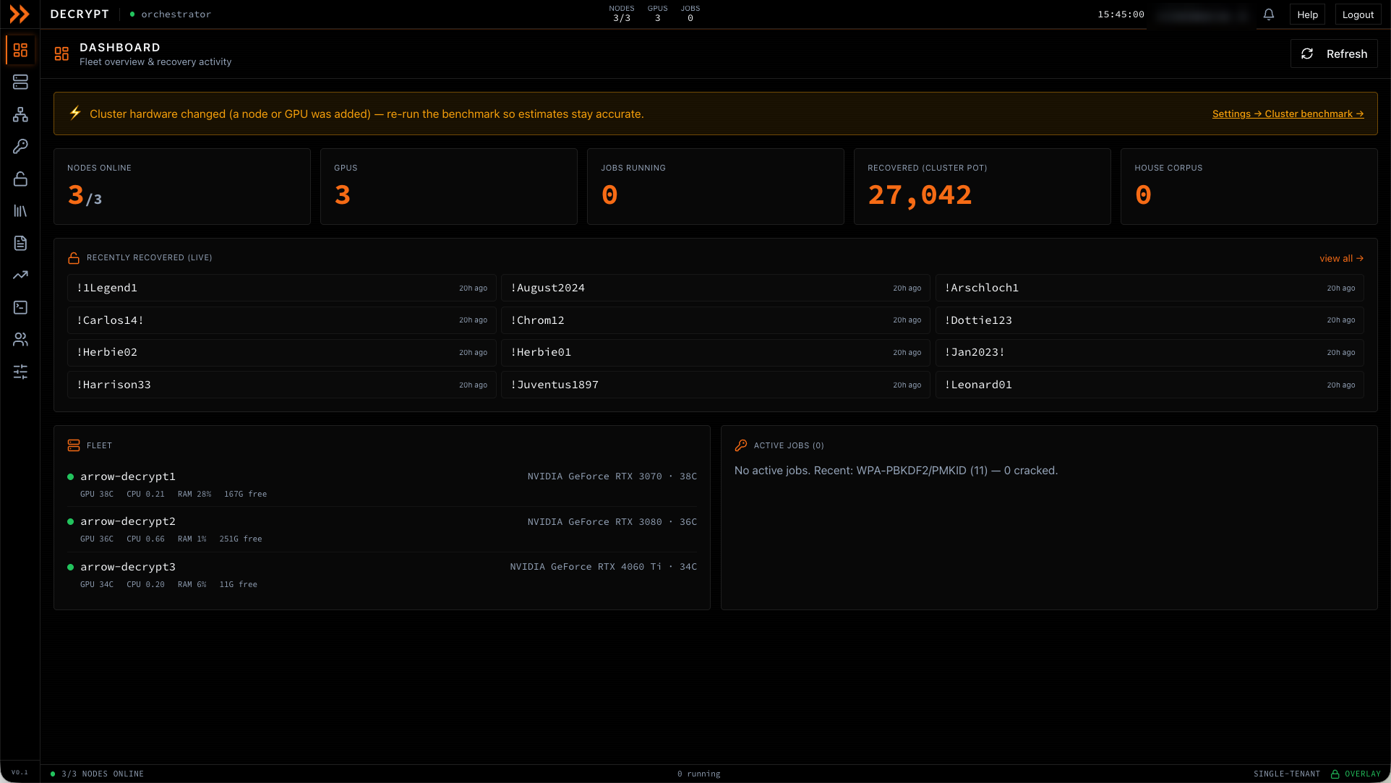The width and height of the screenshot is (1391, 783).
Task: Select recovered entry !August2024
Action: 716,288
